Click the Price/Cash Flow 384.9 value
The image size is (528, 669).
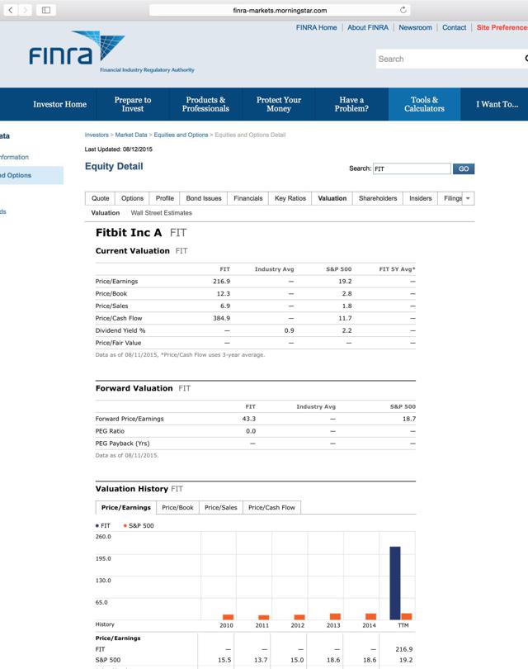(x=221, y=318)
